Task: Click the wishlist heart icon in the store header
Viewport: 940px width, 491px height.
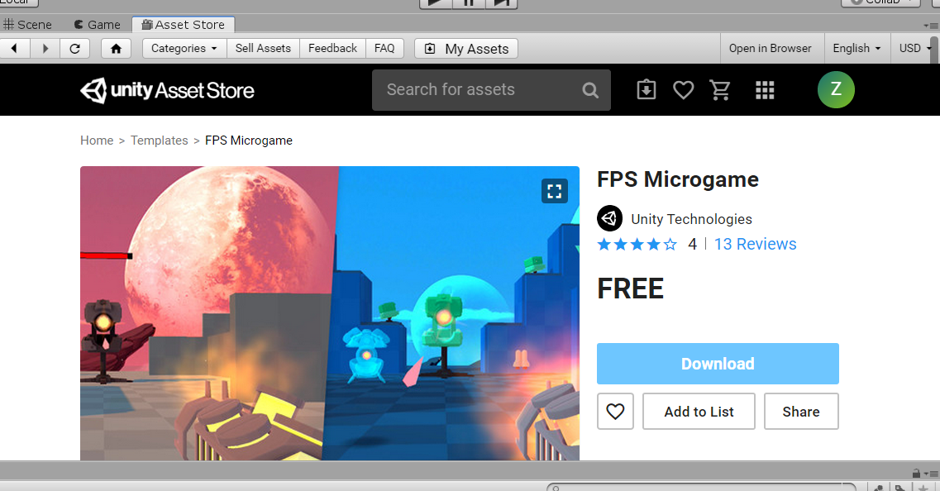Action: pyautogui.click(x=683, y=89)
